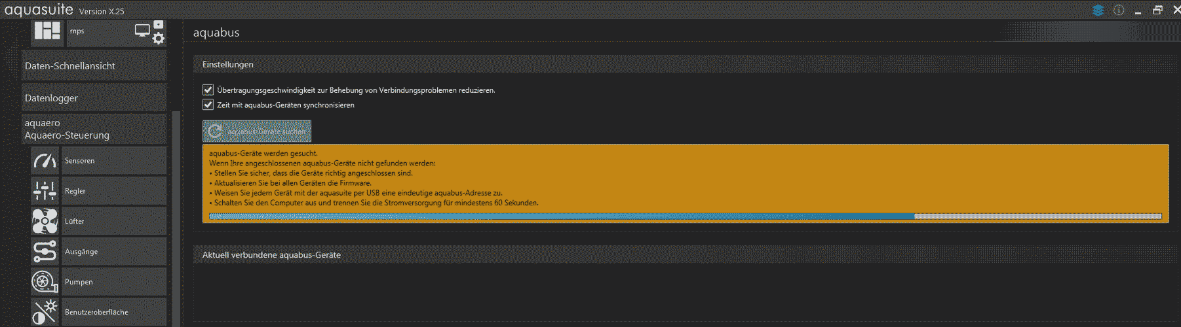Viewport: 1181px width, 327px height.
Task: Click the small square dot icon above gear
Action: pyautogui.click(x=159, y=24)
